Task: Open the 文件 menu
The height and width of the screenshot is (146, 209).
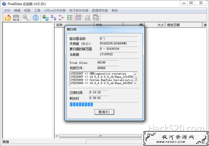Action: (7, 11)
